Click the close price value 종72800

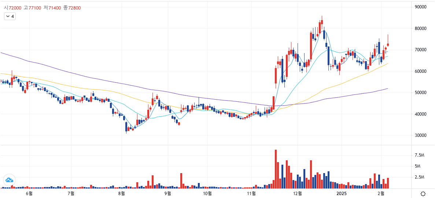(72, 8)
